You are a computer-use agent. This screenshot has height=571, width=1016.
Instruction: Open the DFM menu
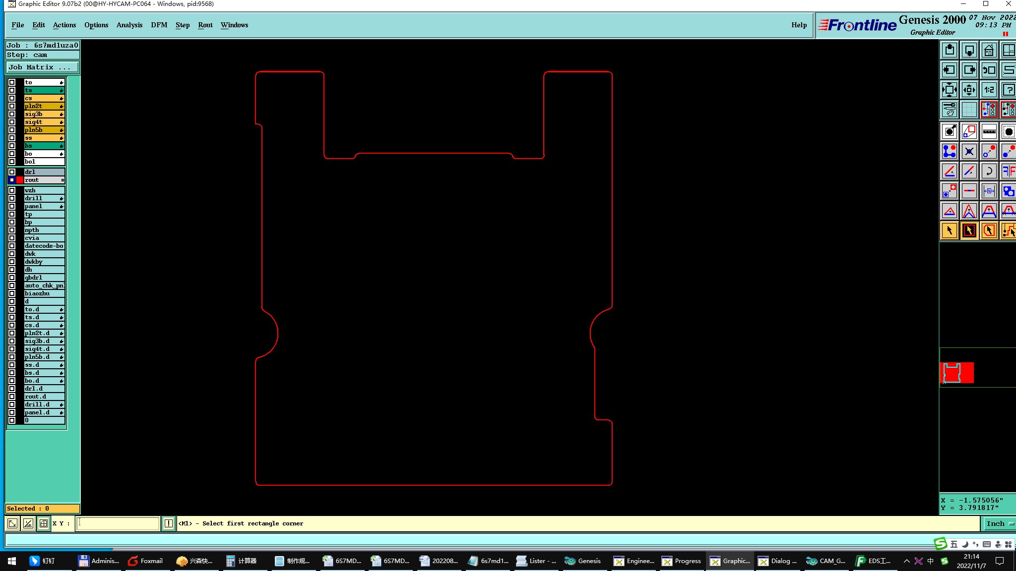pos(159,25)
